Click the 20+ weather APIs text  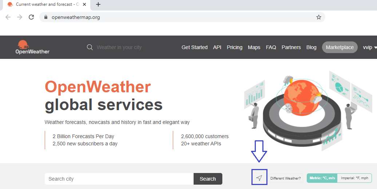pos(201,144)
